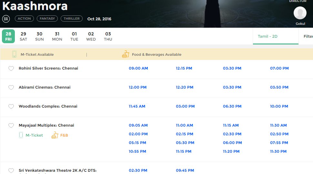Book Rohini 12:15 PM show
The width and height of the screenshot is (313, 174).
tap(184, 68)
